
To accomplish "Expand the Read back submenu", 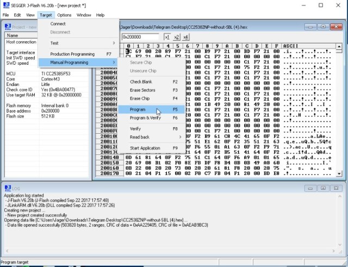I will [151, 137].
